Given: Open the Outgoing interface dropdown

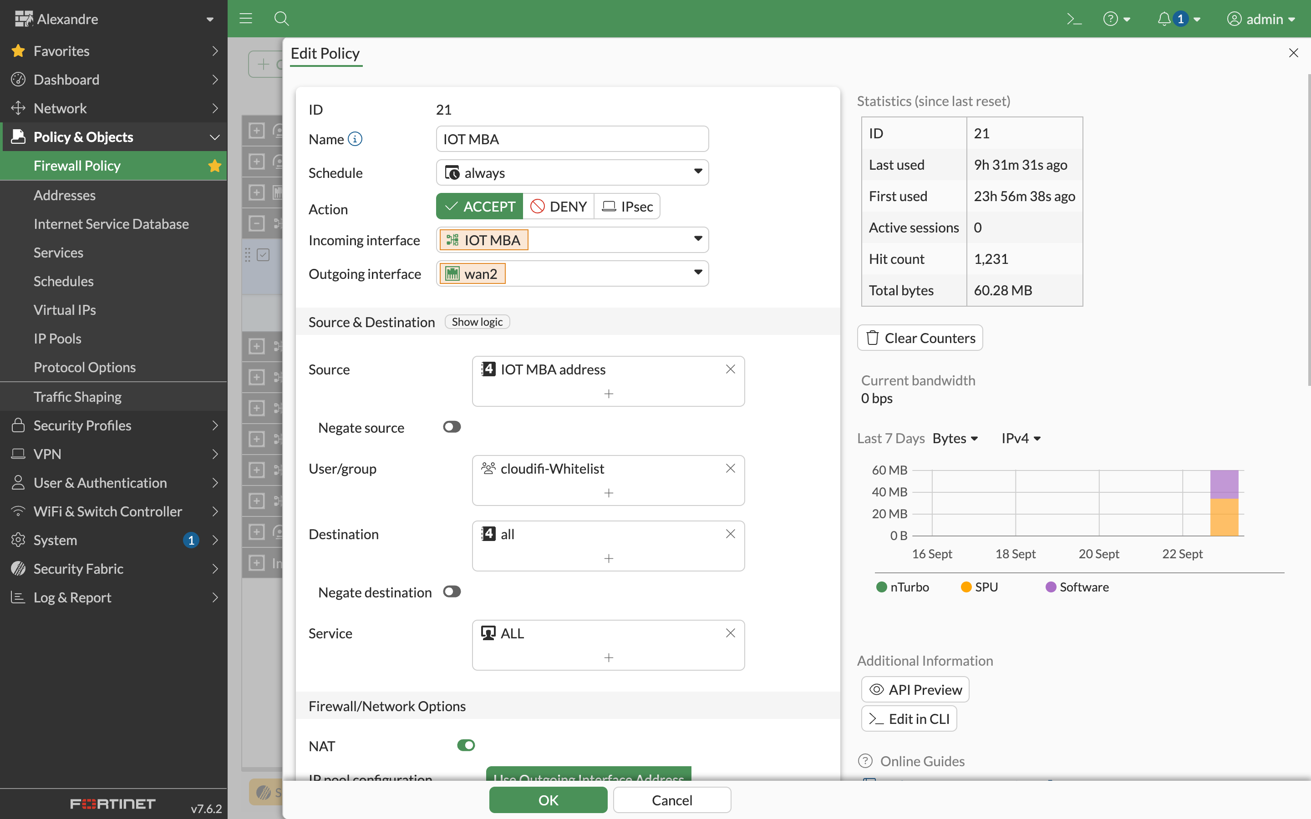Looking at the screenshot, I should 698,273.
